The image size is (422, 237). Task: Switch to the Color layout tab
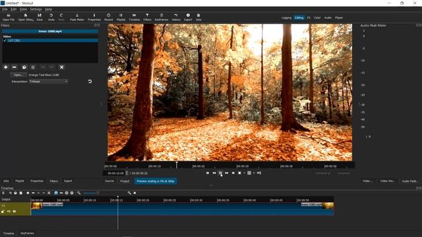317,18
